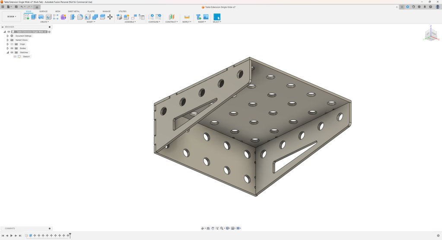
Task: Play the timeline history
Action: coord(11,236)
